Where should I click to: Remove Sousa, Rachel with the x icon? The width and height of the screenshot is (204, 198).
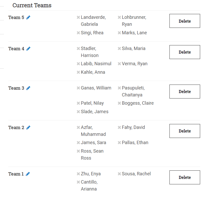(119, 174)
